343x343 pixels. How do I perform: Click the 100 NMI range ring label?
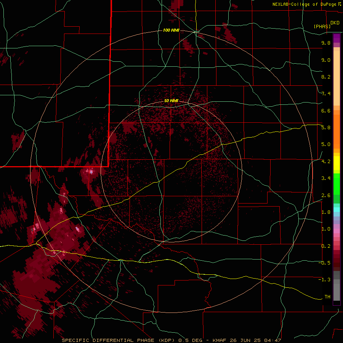171,30
